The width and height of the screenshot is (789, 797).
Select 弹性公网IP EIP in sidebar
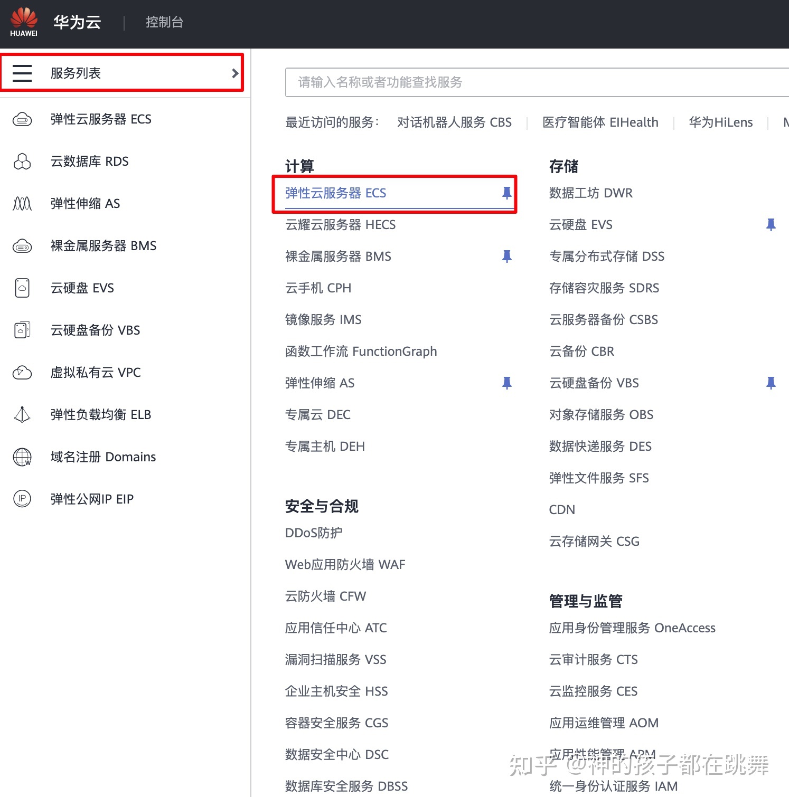(92, 499)
